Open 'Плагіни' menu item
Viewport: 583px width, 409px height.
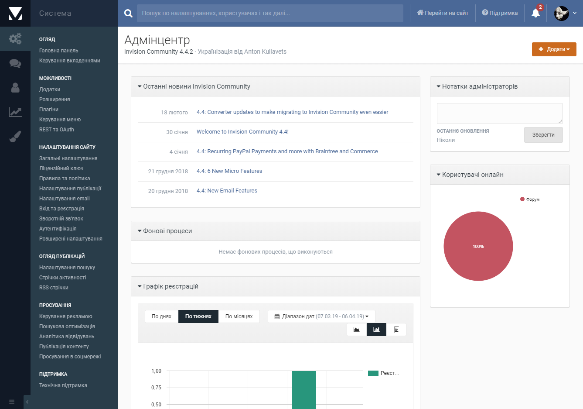click(49, 110)
